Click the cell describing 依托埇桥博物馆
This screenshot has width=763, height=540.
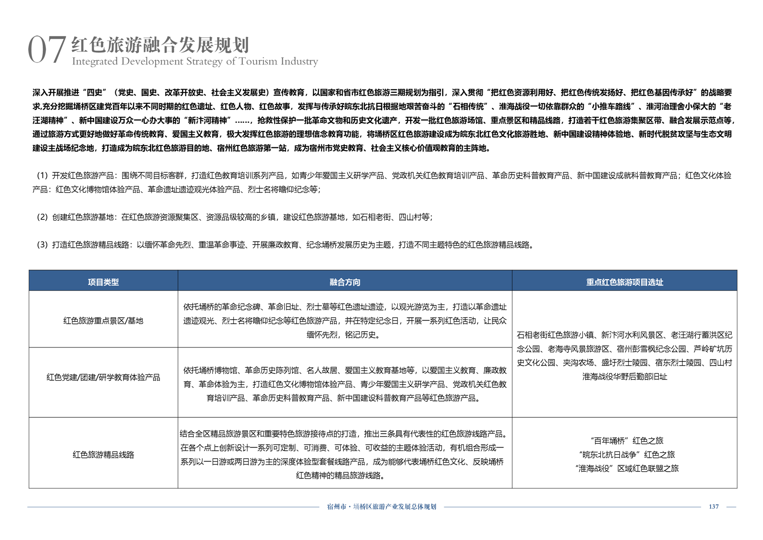pyautogui.click(x=345, y=384)
